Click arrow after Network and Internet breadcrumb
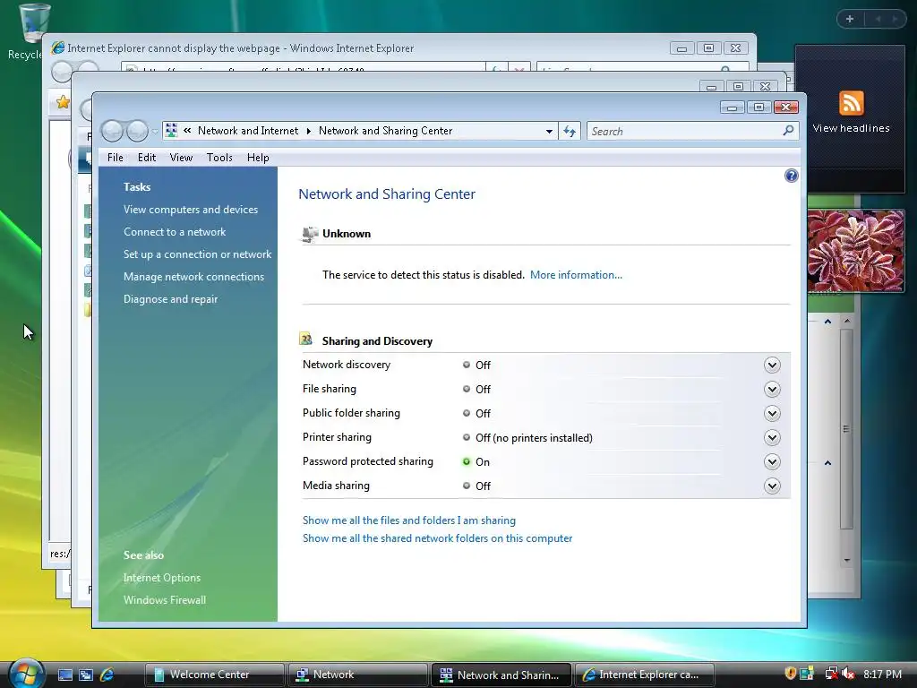917x688 pixels. (x=309, y=131)
